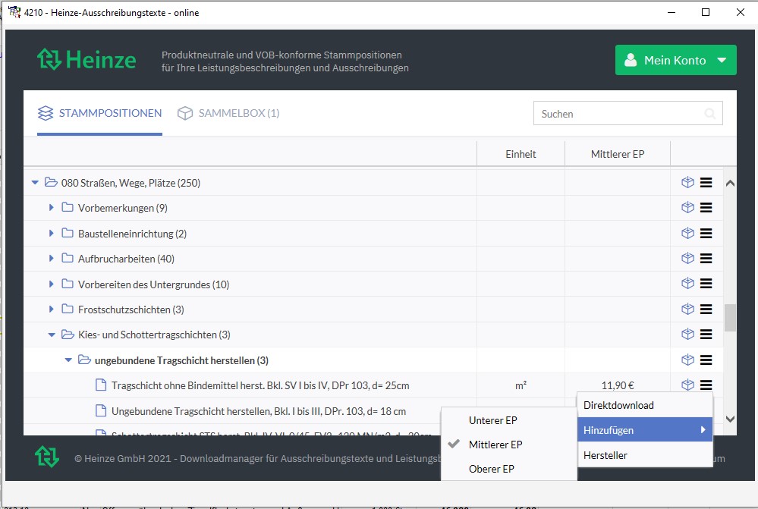This screenshot has height=509, width=758.
Task: Add Aufbrucharbeiten row to Sammelbox
Action: (687, 259)
